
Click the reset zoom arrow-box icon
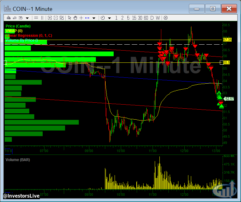(x=62, y=18)
